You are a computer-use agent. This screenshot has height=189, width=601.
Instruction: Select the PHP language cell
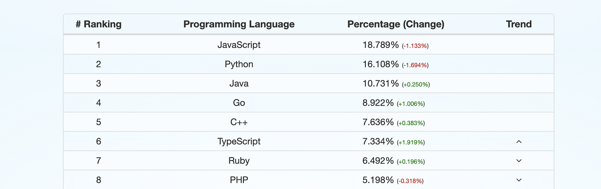tap(239, 180)
